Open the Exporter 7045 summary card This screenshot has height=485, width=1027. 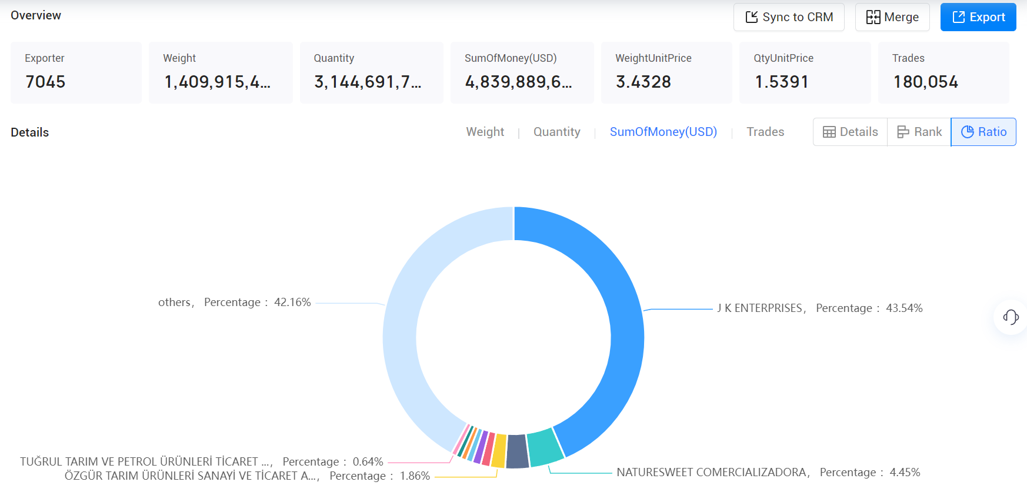pos(76,72)
